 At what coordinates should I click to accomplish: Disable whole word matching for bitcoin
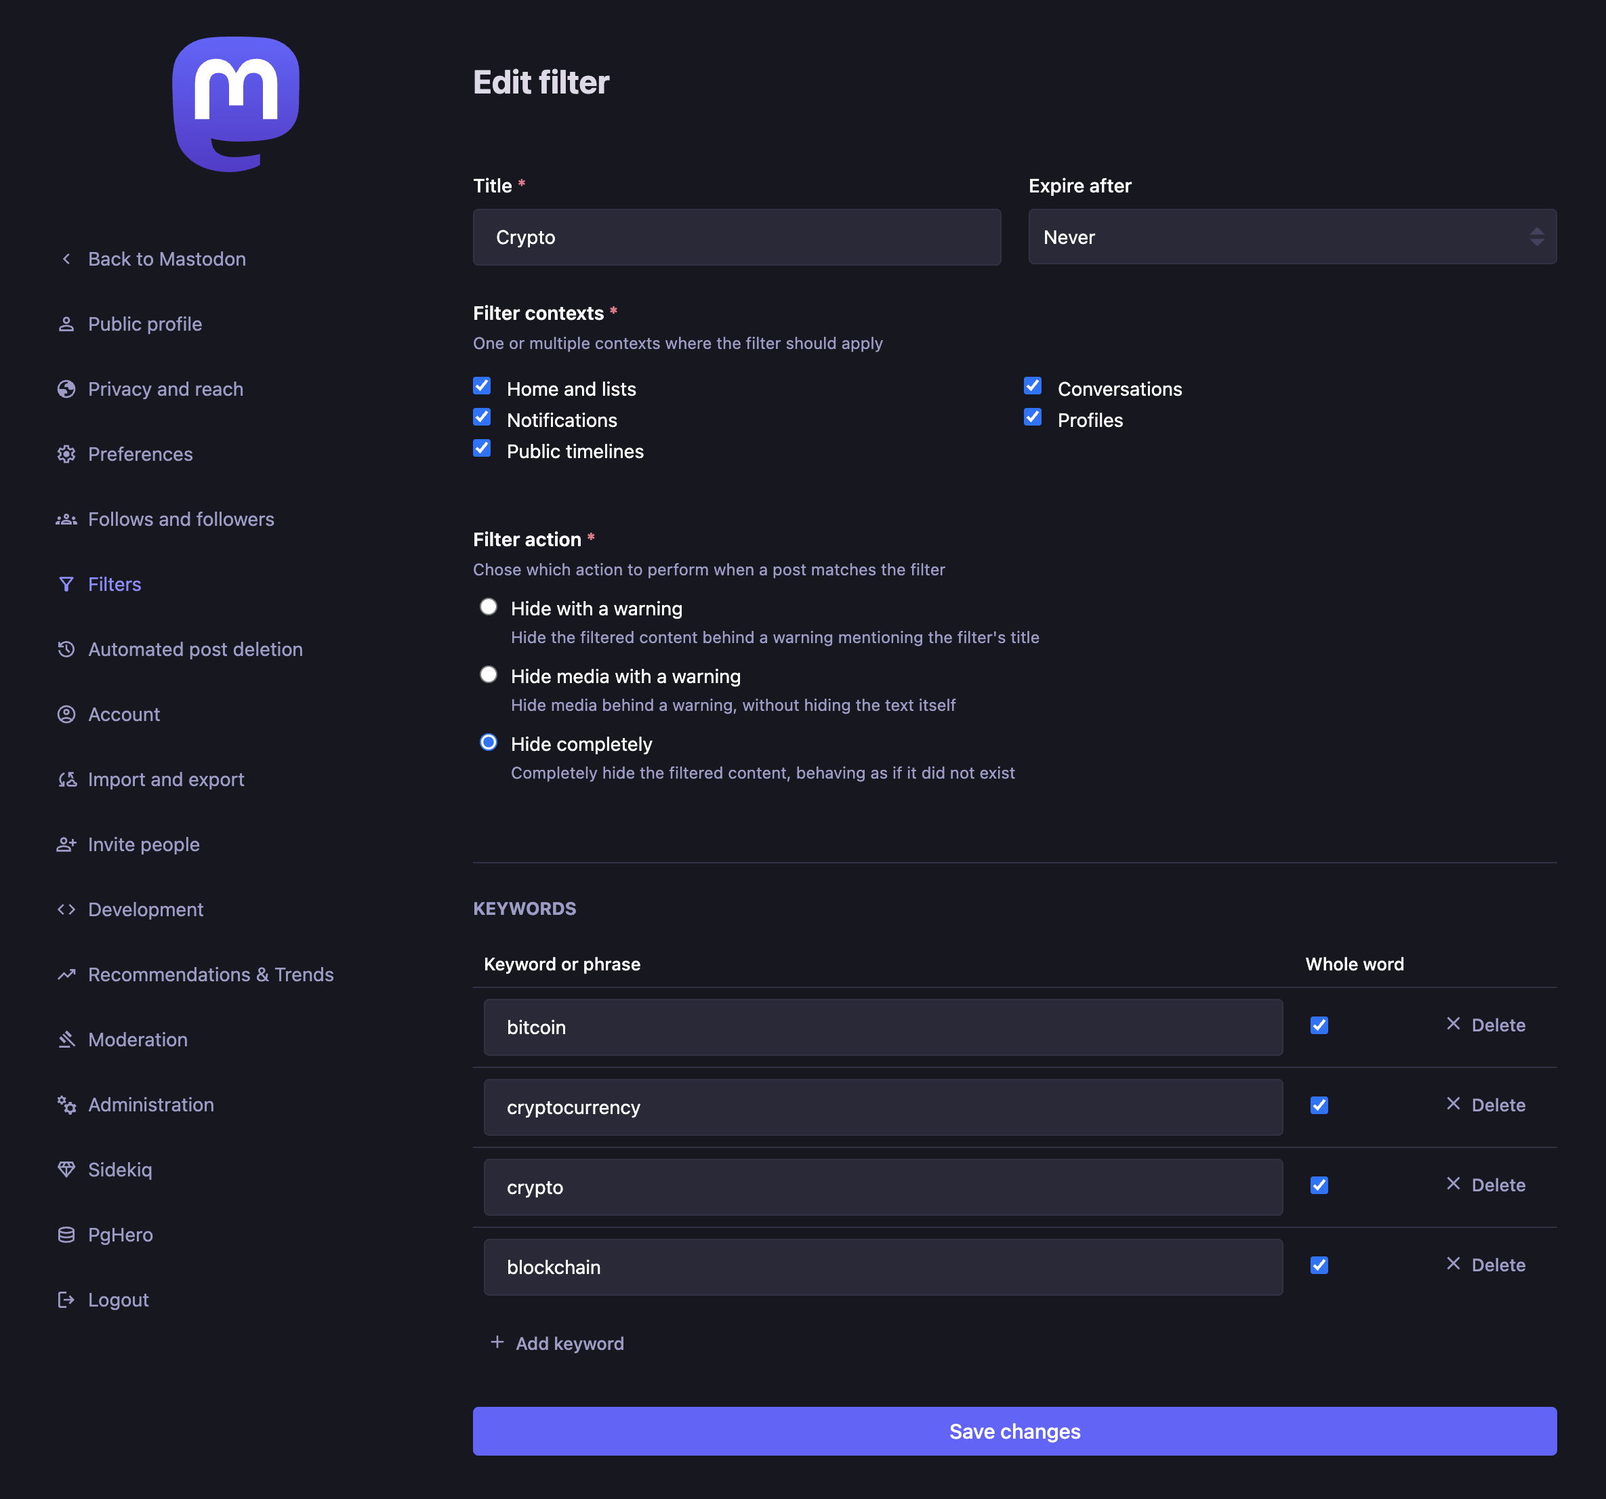click(1319, 1025)
